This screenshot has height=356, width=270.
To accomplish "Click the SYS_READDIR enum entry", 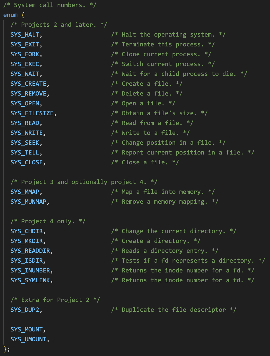I will point(30,251).
